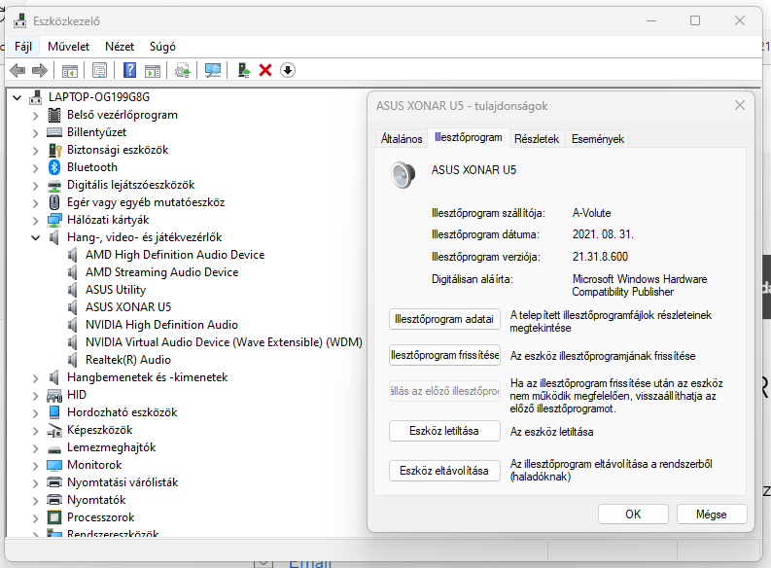
Task: Click the security key icon beside Biztonsági eszközök
Action: [54, 150]
